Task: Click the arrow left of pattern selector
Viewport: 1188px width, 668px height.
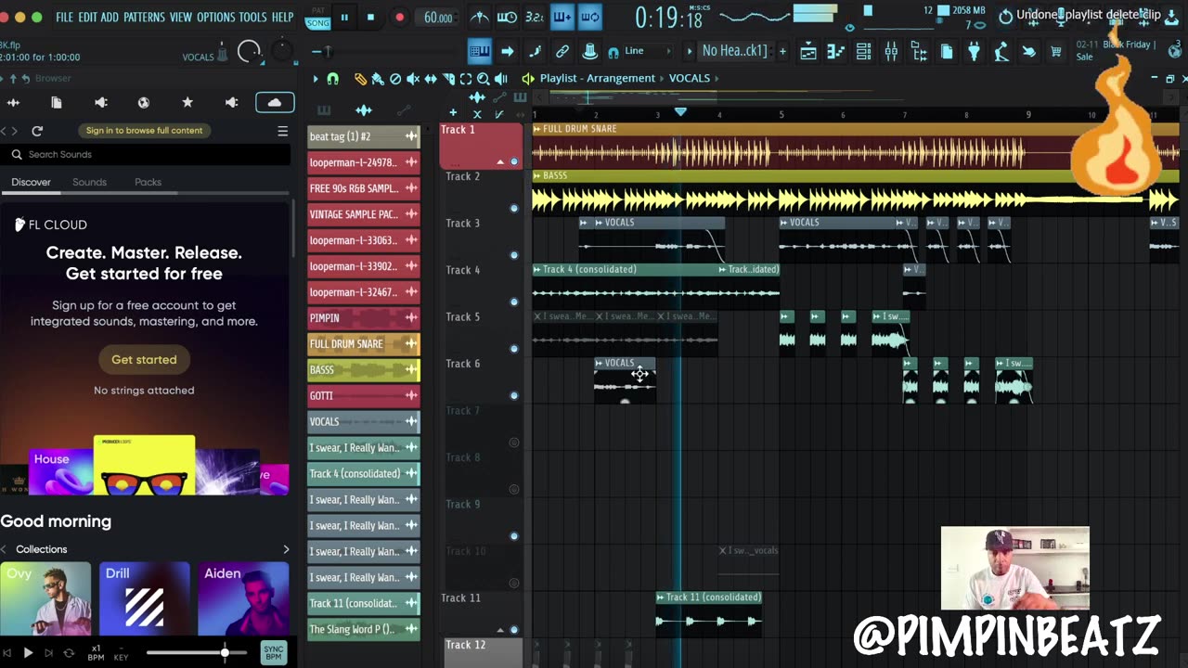Action: pos(689,51)
